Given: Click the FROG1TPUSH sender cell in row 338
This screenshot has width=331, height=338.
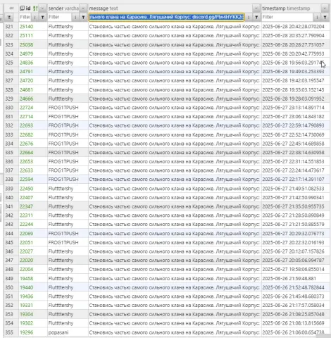Looking at the screenshot, I should point(68,180).
